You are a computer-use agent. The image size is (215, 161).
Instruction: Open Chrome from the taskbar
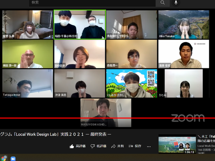3,158
